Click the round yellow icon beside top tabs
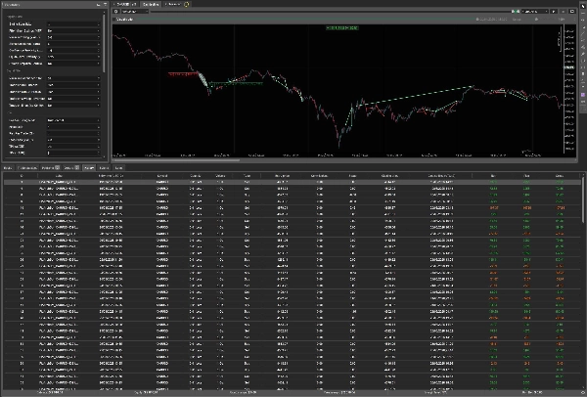 tap(189, 4)
